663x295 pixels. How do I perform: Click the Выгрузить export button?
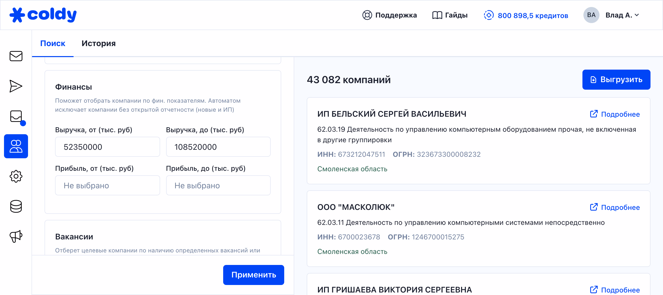click(x=616, y=80)
